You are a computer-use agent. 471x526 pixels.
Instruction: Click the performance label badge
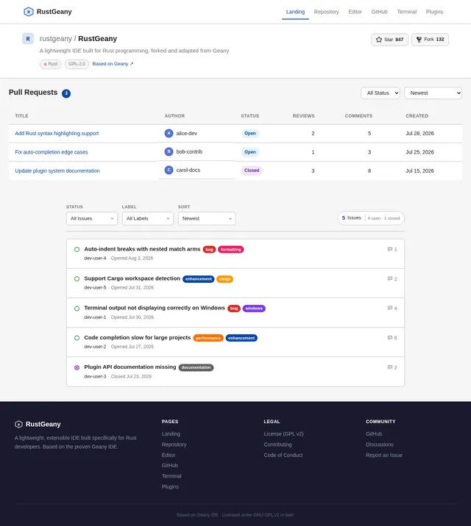point(208,338)
